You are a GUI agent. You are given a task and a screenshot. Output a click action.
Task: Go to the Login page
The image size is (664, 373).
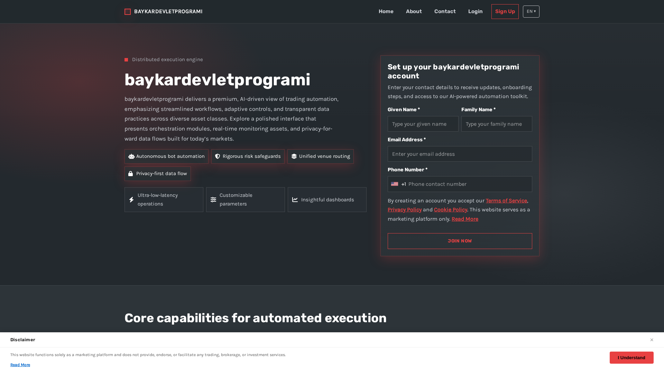(x=476, y=11)
